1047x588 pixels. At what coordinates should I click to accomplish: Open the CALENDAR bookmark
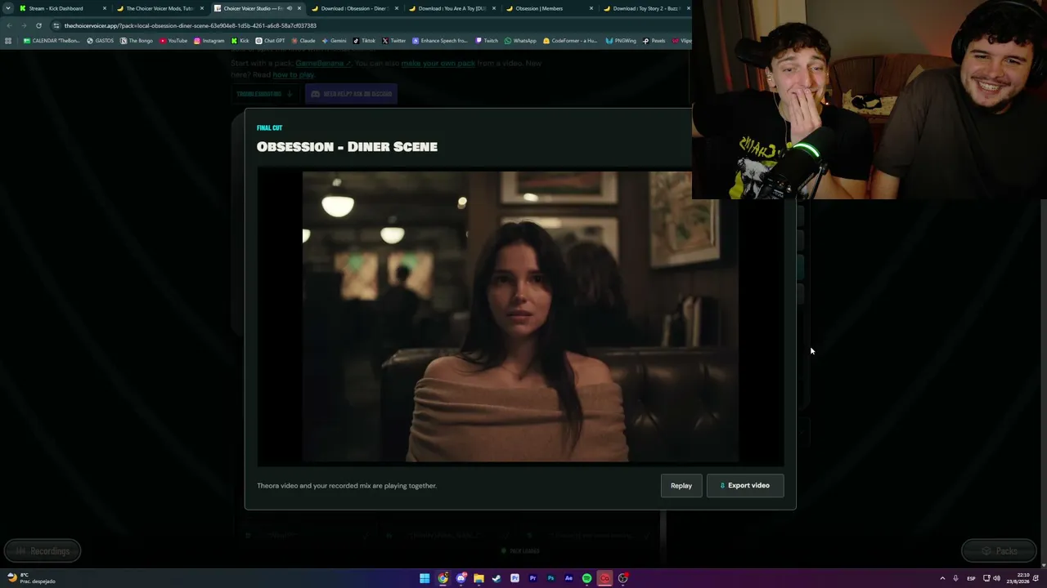click(52, 41)
